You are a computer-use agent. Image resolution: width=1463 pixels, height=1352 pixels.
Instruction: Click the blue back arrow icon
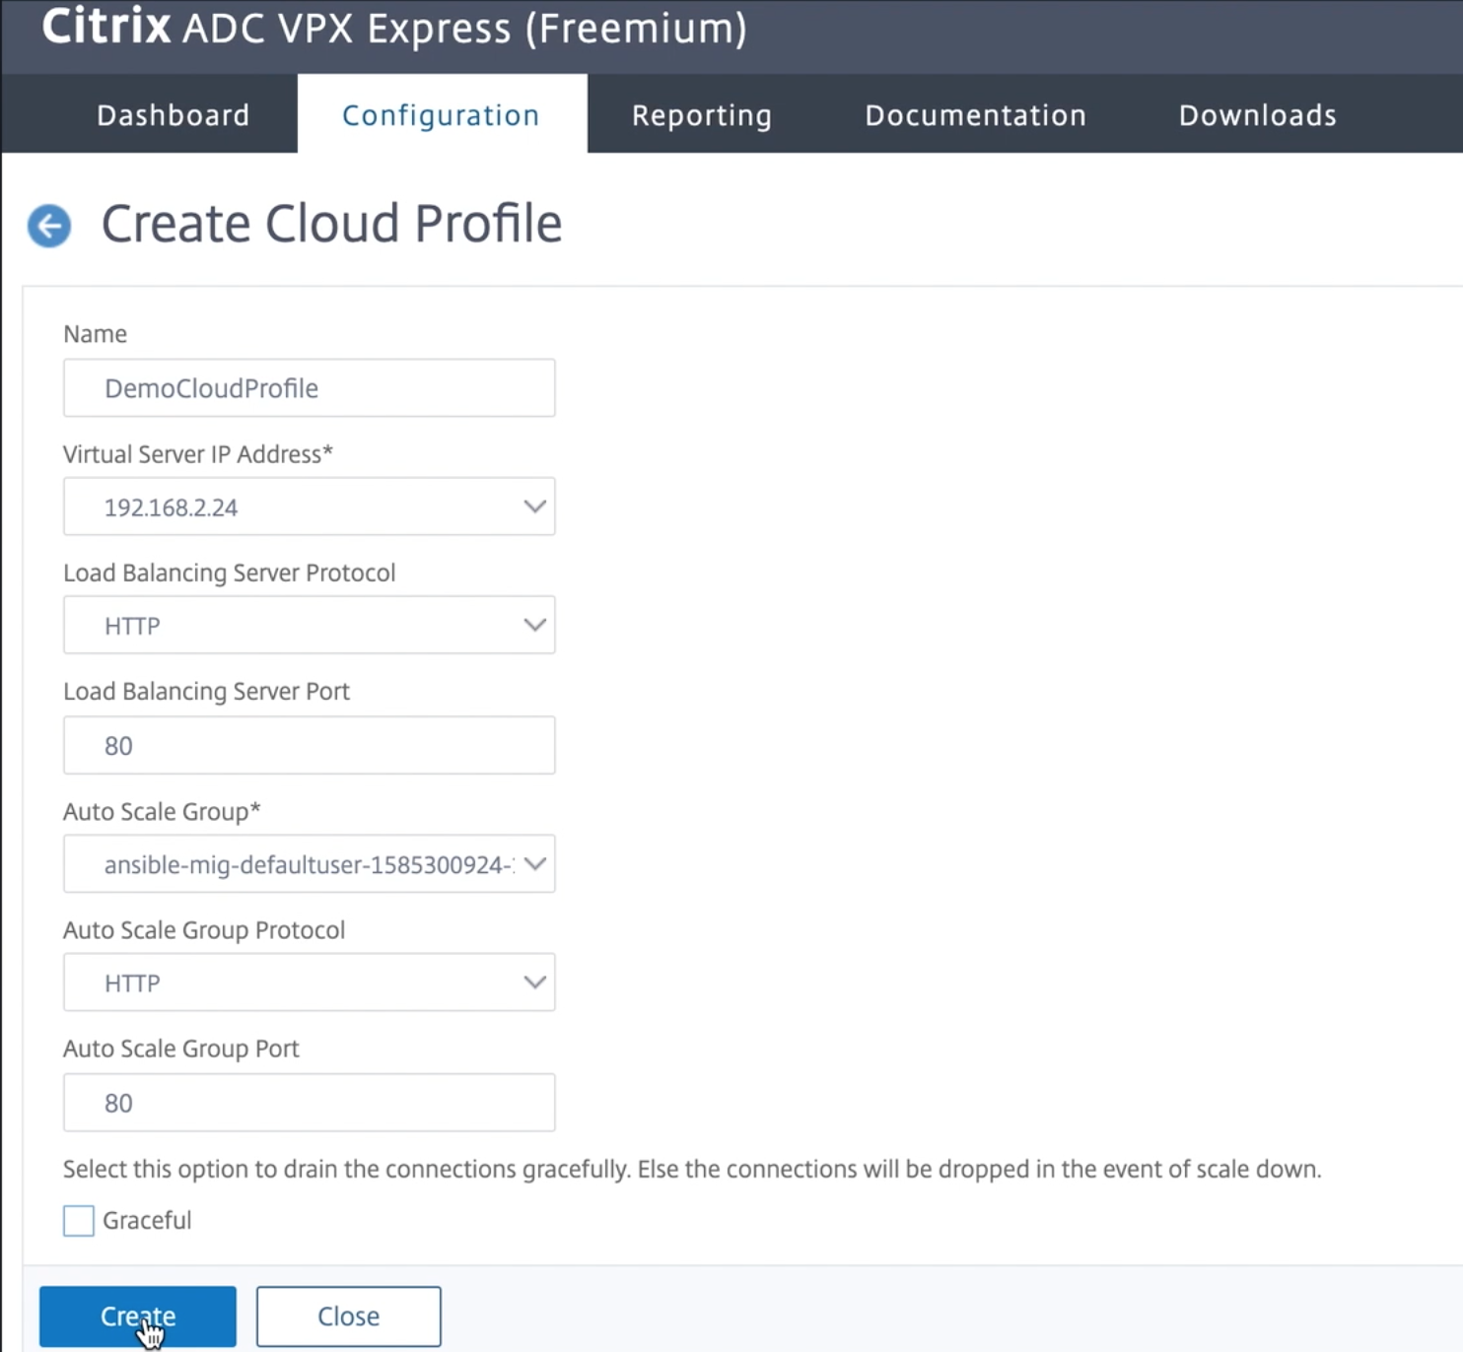pos(49,226)
